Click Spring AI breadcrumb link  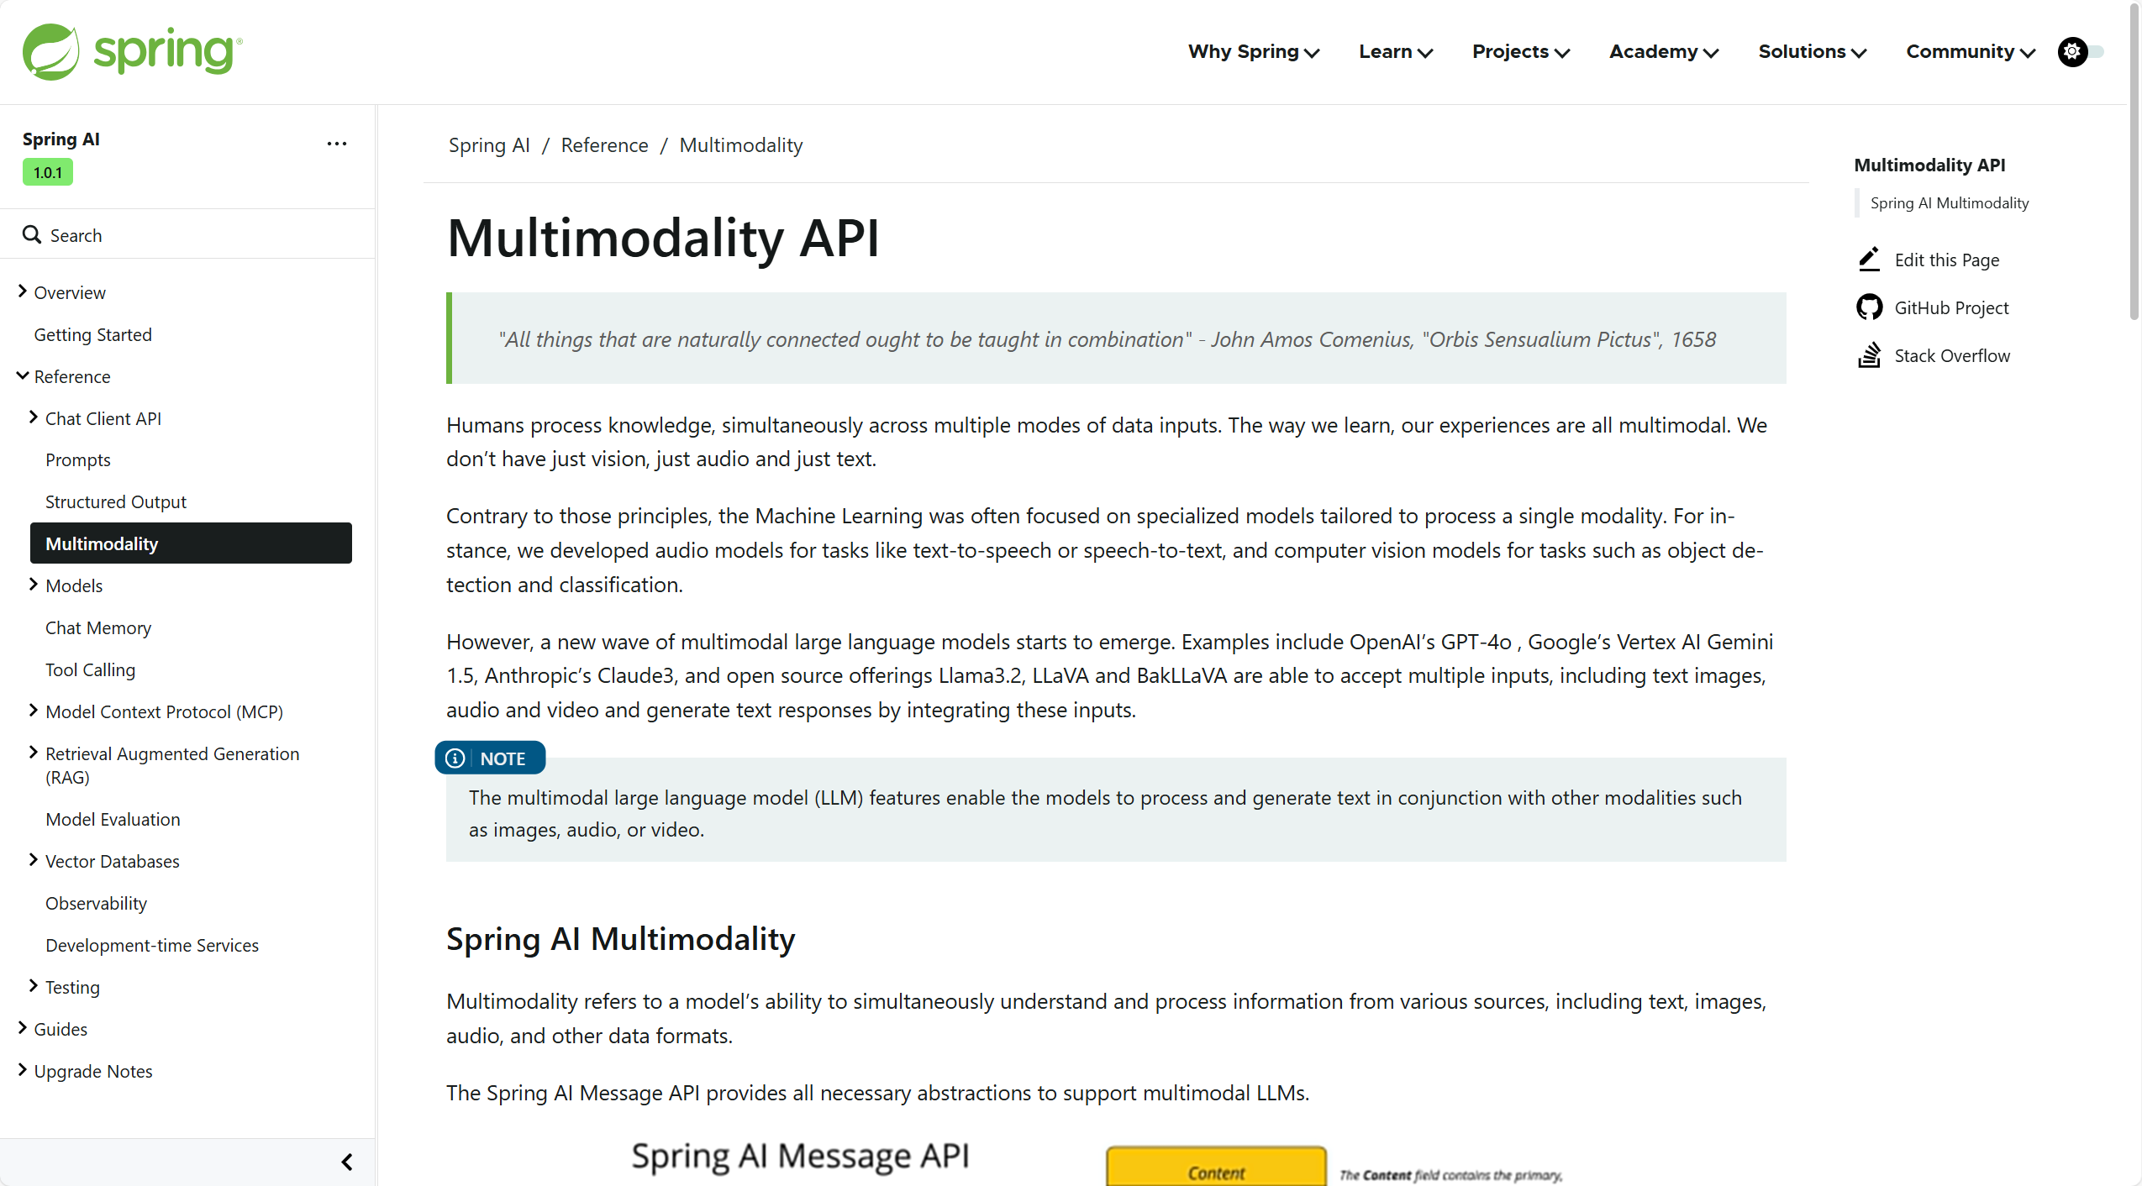[489, 144]
